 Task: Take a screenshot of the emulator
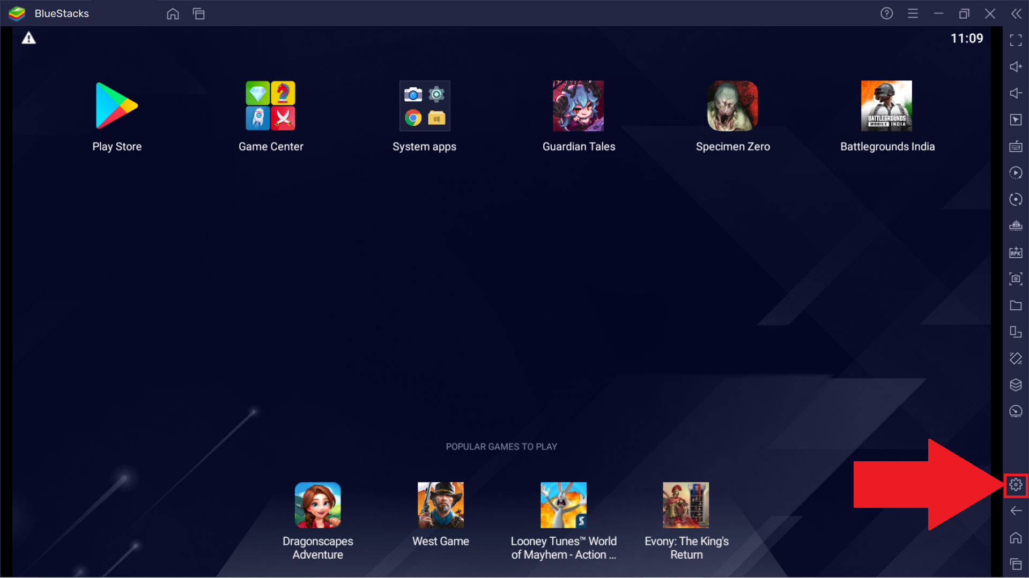pyautogui.click(x=1016, y=279)
